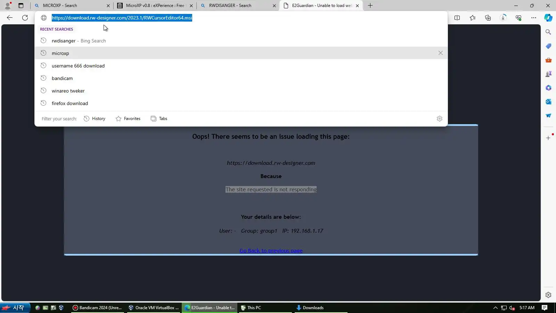The height and width of the screenshot is (313, 556).
Task: Open Collections icon in toolbar
Action: 488,18
